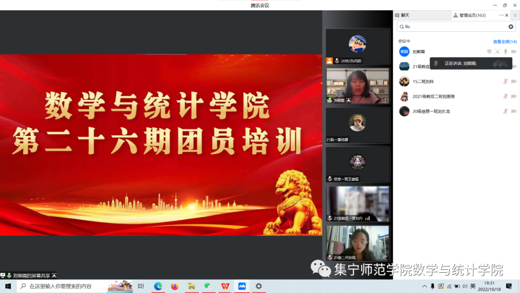Toggle camera for 2021级数应二班刘苗苗
520x293 pixels.
[x=514, y=96]
